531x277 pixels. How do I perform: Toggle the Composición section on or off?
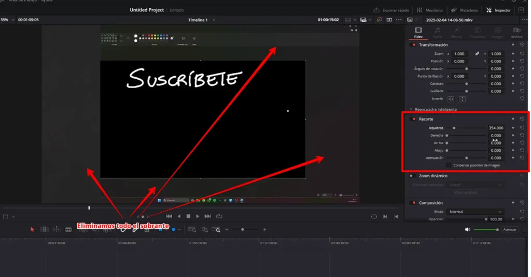point(413,203)
